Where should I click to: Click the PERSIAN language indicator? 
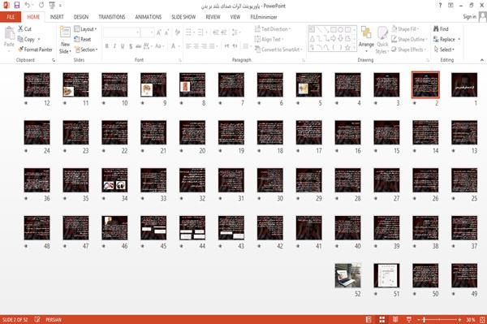point(54,319)
